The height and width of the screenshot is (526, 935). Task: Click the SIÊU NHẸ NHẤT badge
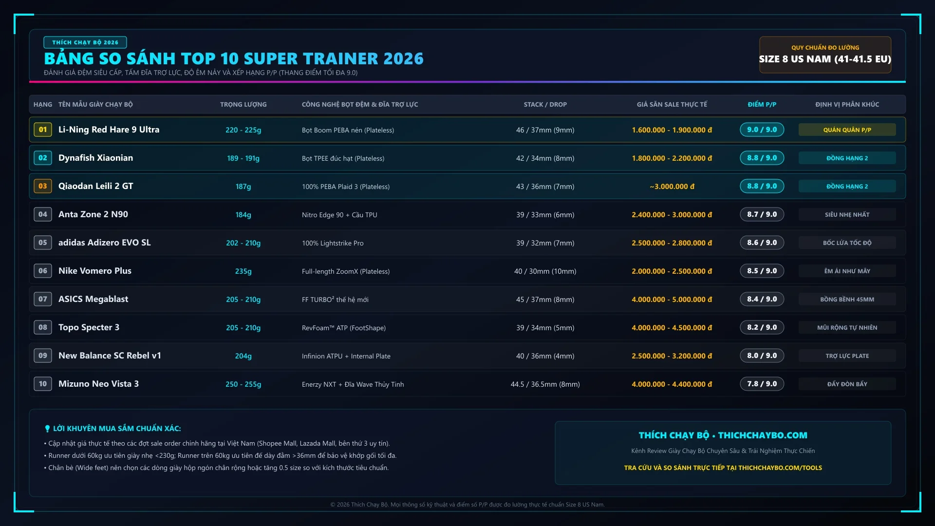point(847,214)
